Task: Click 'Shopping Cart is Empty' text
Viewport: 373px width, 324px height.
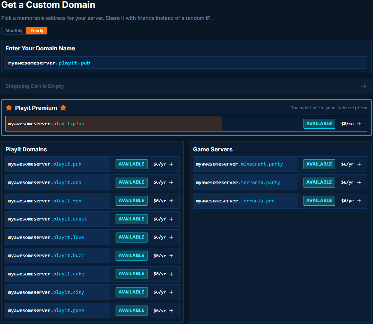Action: (35, 86)
